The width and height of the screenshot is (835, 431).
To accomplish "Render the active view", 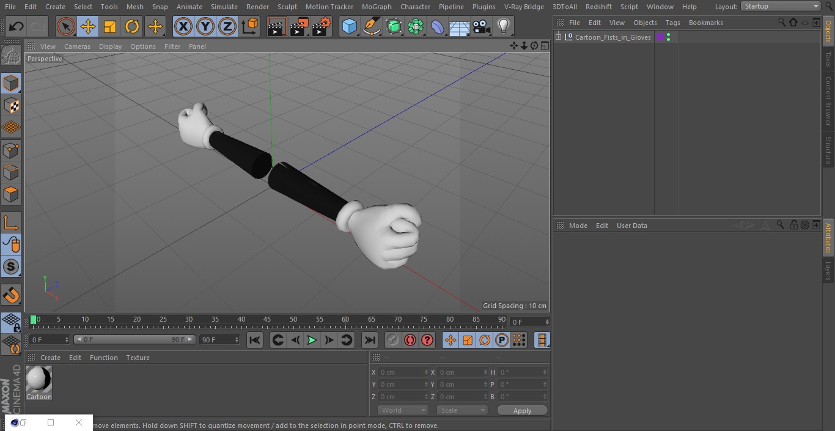I will [277, 27].
